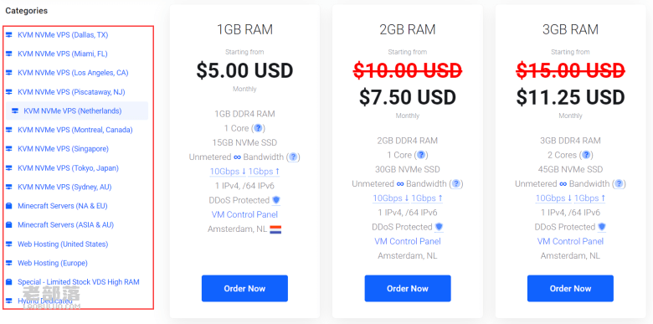Open KVM NVMe VPS (Tokyo, Japan) category
Viewport: 653px width, 324px height.
click(x=68, y=167)
